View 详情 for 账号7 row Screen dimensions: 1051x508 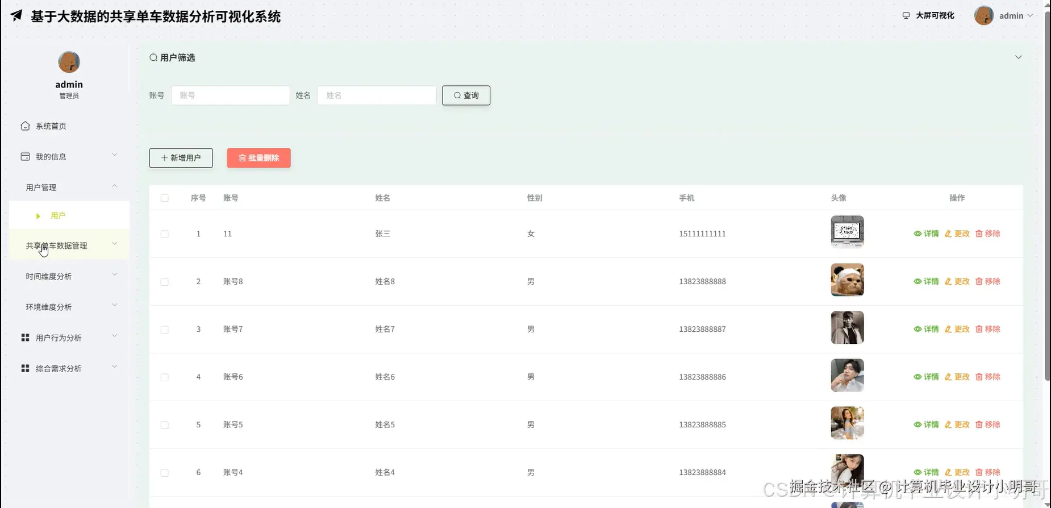click(x=926, y=329)
